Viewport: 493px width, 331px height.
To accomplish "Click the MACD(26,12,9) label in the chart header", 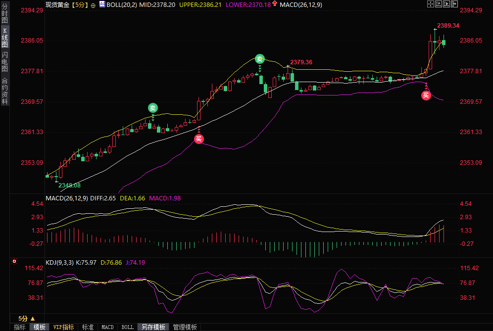I will [301, 5].
